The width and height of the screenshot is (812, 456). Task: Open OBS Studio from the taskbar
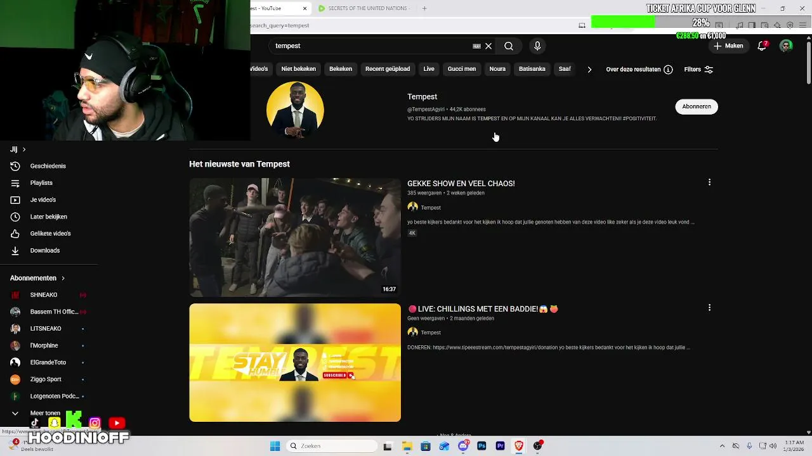click(x=538, y=446)
